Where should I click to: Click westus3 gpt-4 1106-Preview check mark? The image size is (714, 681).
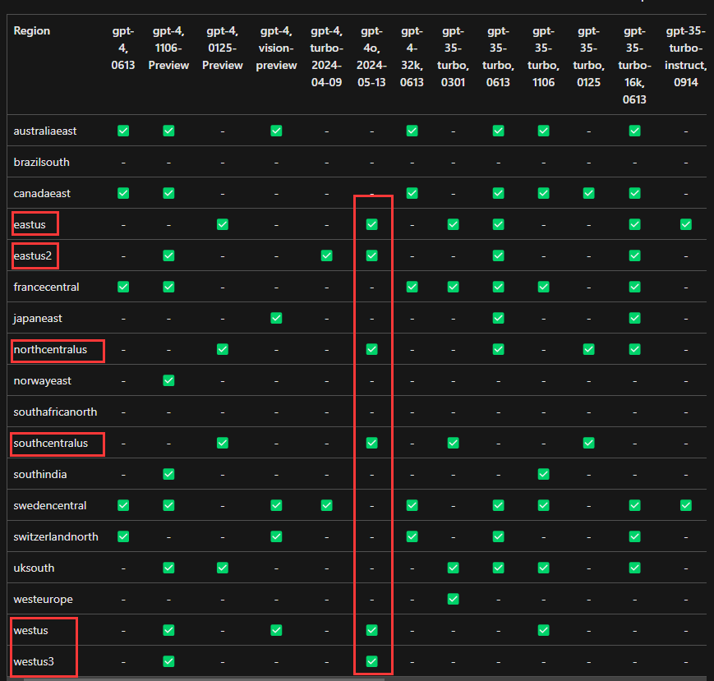168,661
